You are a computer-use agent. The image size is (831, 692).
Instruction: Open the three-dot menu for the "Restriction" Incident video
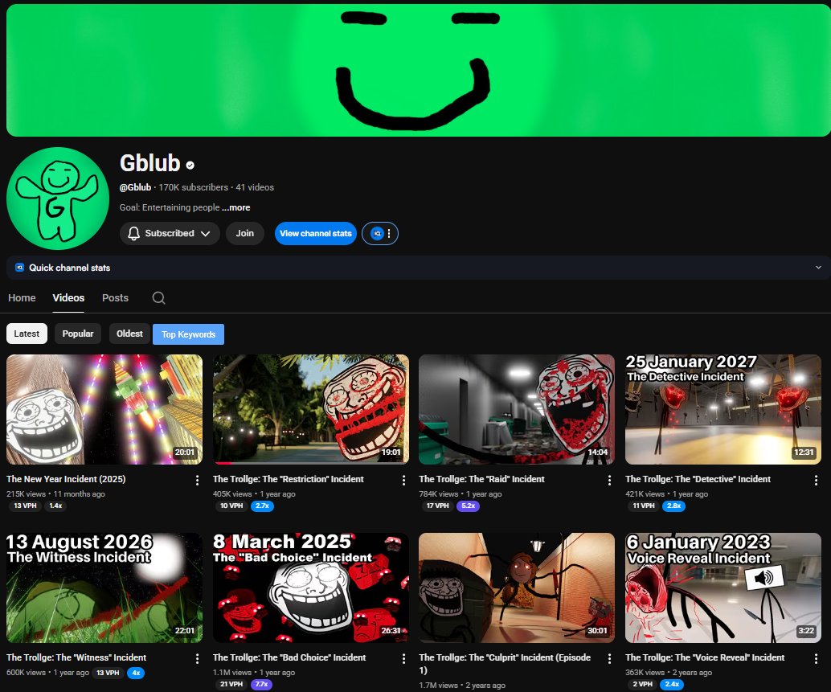point(403,480)
